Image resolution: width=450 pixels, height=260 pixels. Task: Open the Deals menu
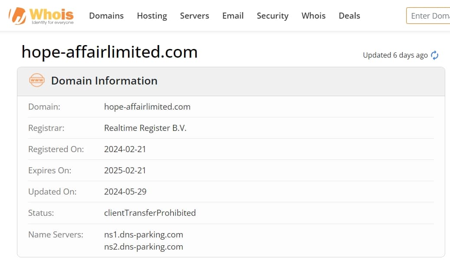[x=349, y=16]
